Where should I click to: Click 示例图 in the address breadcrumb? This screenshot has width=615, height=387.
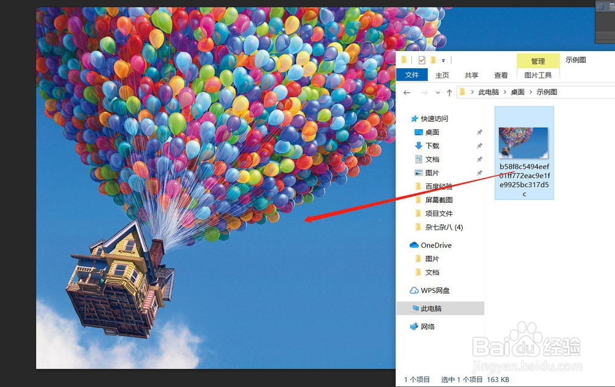[547, 92]
